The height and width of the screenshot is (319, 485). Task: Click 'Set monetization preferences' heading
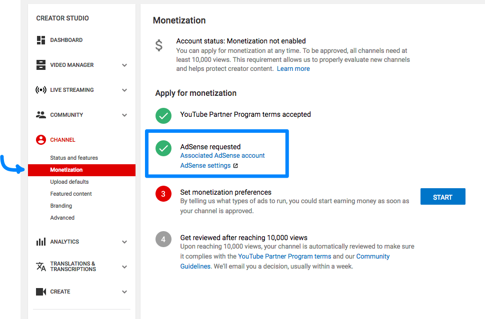[226, 192]
